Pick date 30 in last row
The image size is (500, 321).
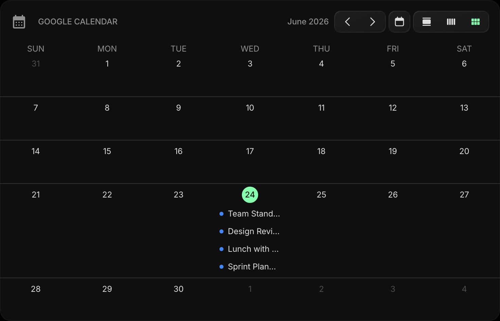click(x=179, y=289)
